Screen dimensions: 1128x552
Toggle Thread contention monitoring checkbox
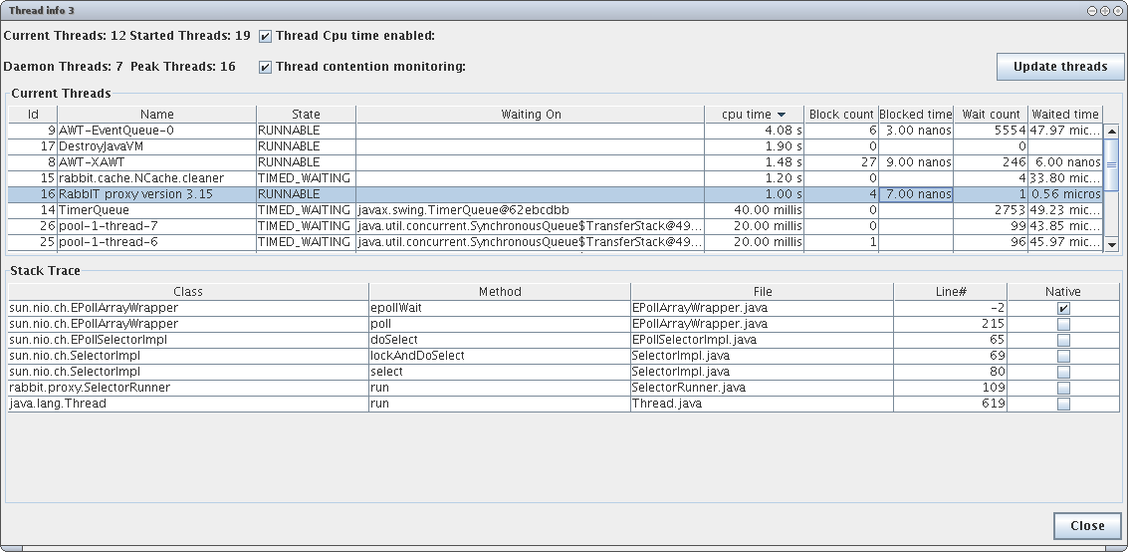tap(266, 67)
